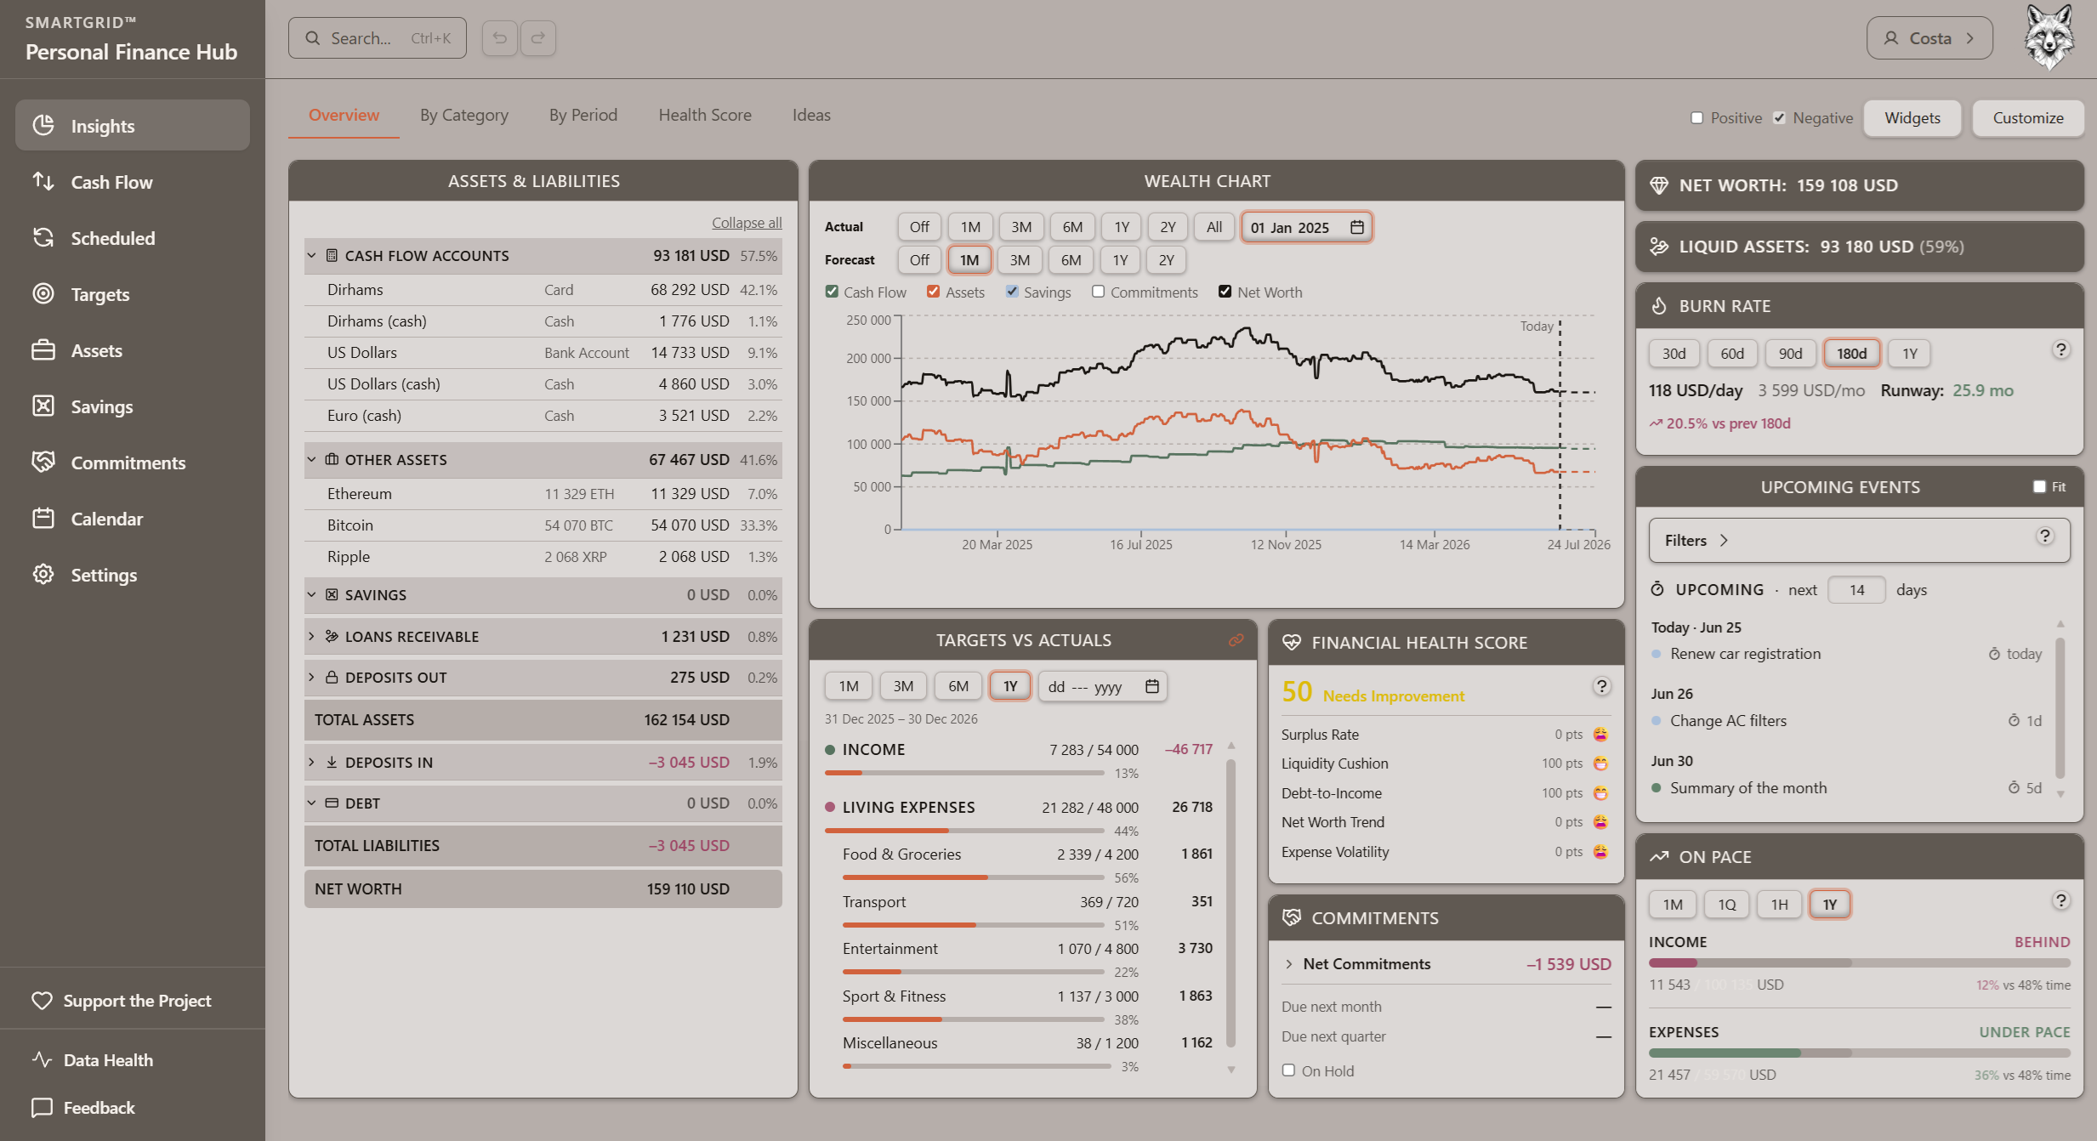
Task: Toggle Assets series on wealth chart
Action: pyautogui.click(x=934, y=292)
